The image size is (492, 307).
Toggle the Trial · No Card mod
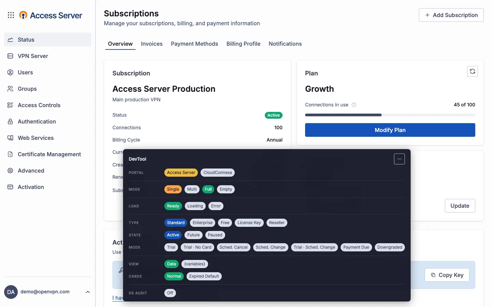[x=197, y=247]
